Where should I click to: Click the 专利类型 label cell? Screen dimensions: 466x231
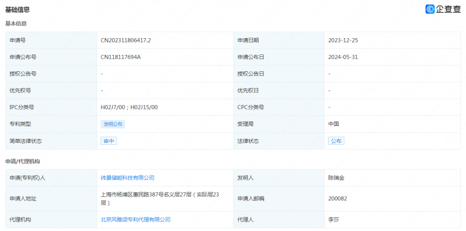pyautogui.click(x=51, y=124)
